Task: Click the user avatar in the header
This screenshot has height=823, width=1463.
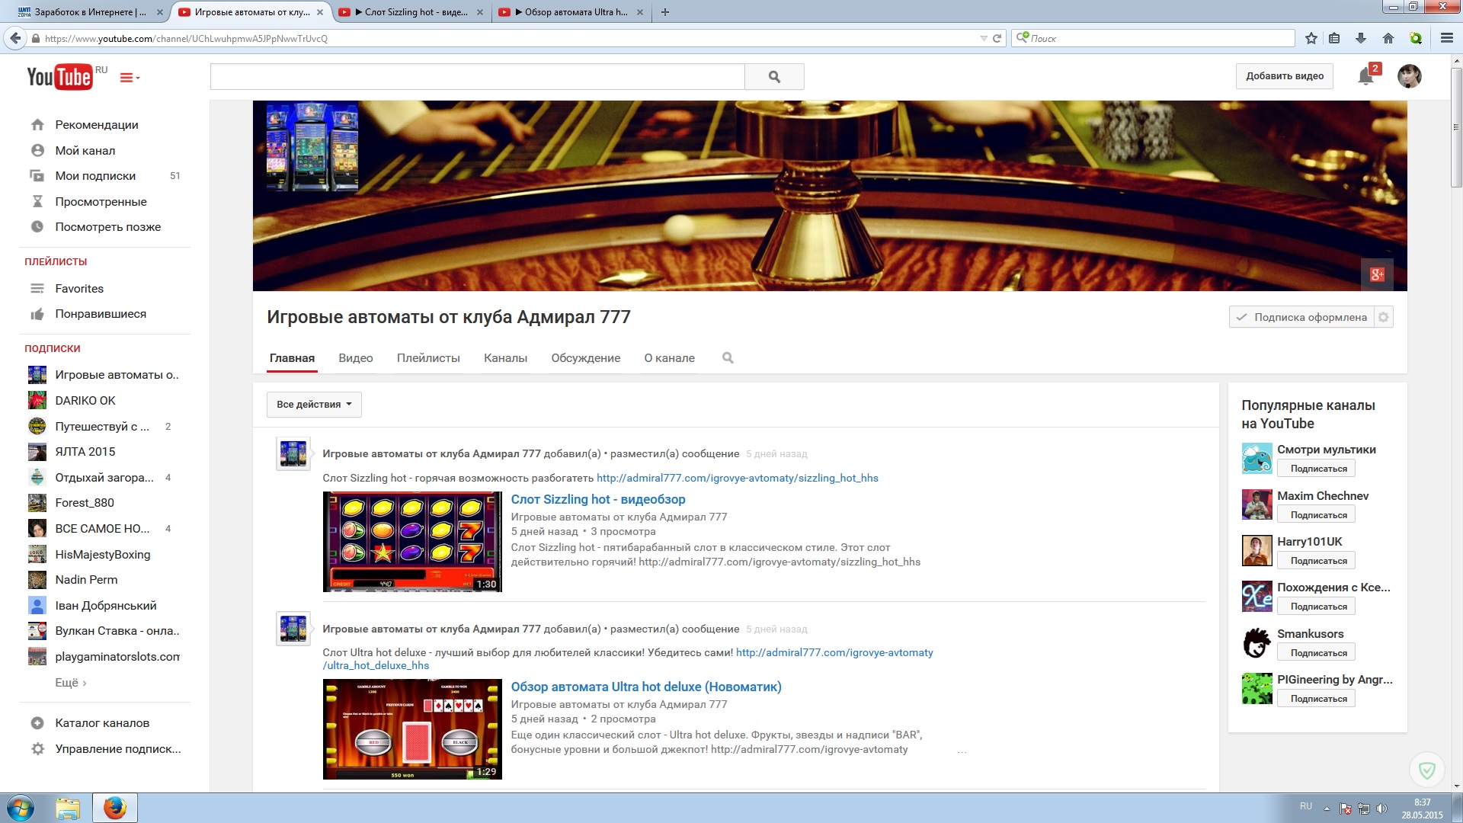Action: [x=1409, y=76]
